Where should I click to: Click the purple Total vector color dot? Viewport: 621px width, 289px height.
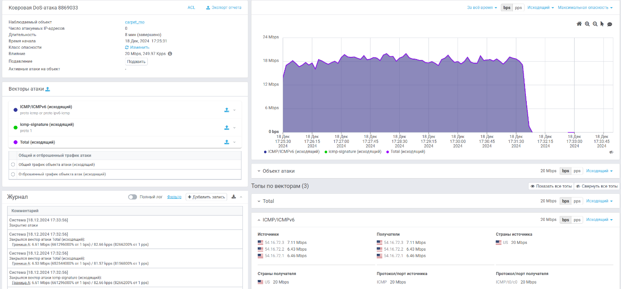coord(15,142)
